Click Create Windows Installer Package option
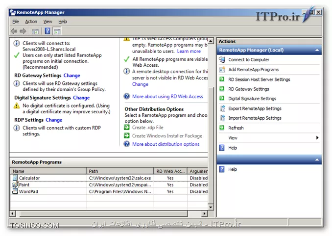Viewport: 332px width, 236px height. coord(167,136)
